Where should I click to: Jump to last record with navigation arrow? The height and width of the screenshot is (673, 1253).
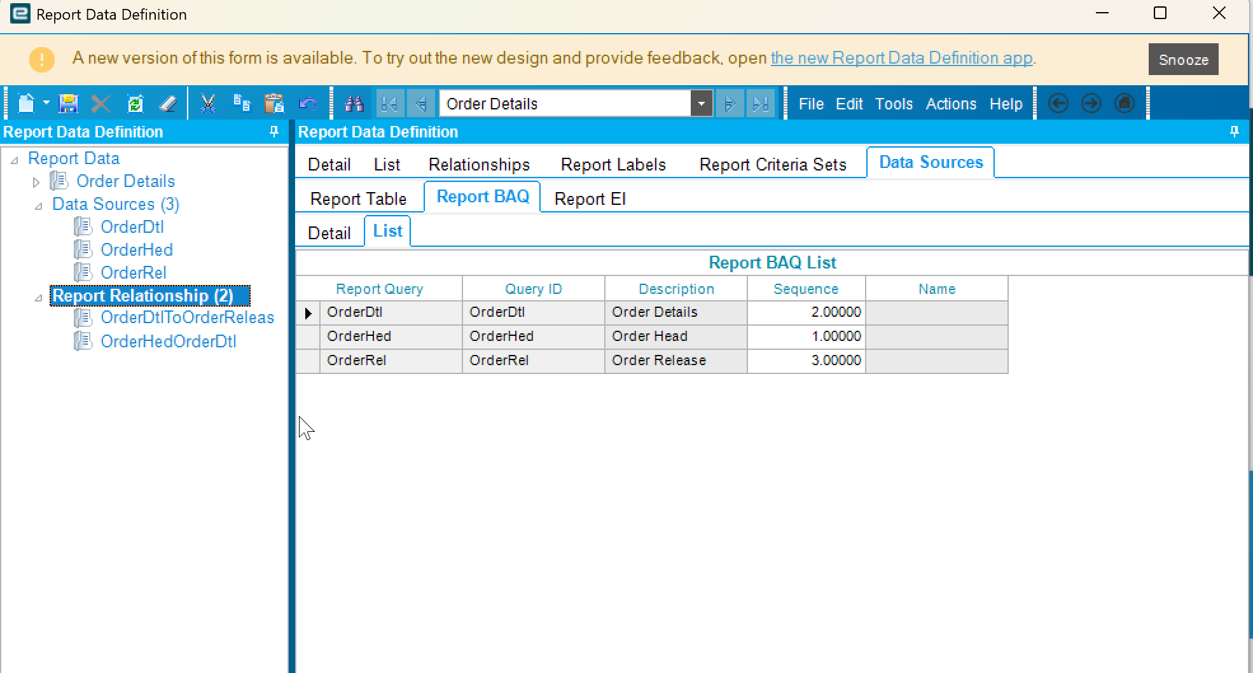(761, 103)
